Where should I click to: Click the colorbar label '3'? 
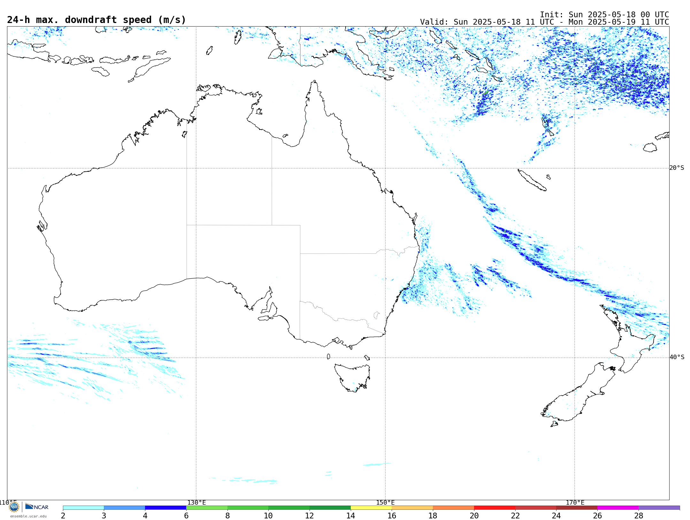pyautogui.click(x=104, y=516)
